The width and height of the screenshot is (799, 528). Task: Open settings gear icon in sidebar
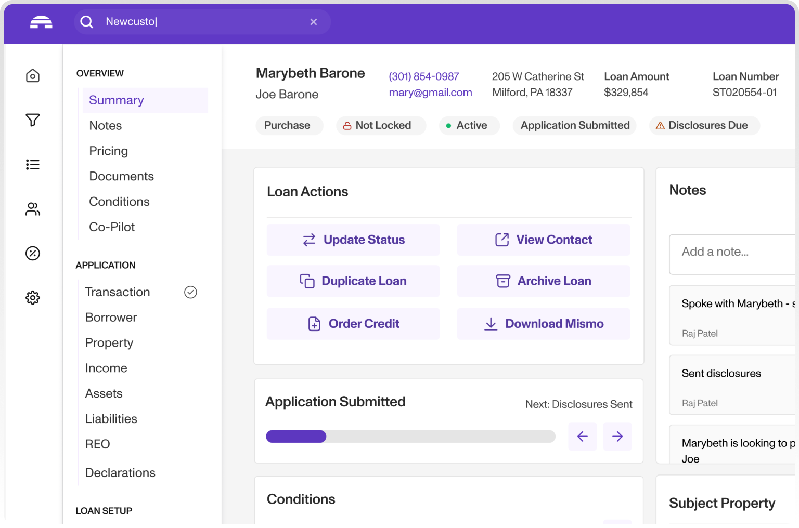point(33,298)
